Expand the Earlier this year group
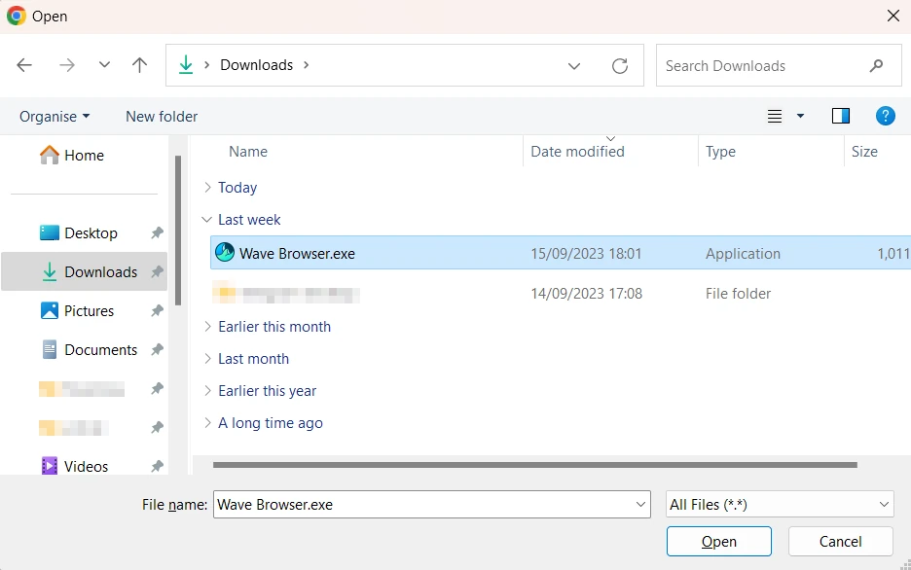Screen dimensions: 911x570 pyautogui.click(x=207, y=391)
